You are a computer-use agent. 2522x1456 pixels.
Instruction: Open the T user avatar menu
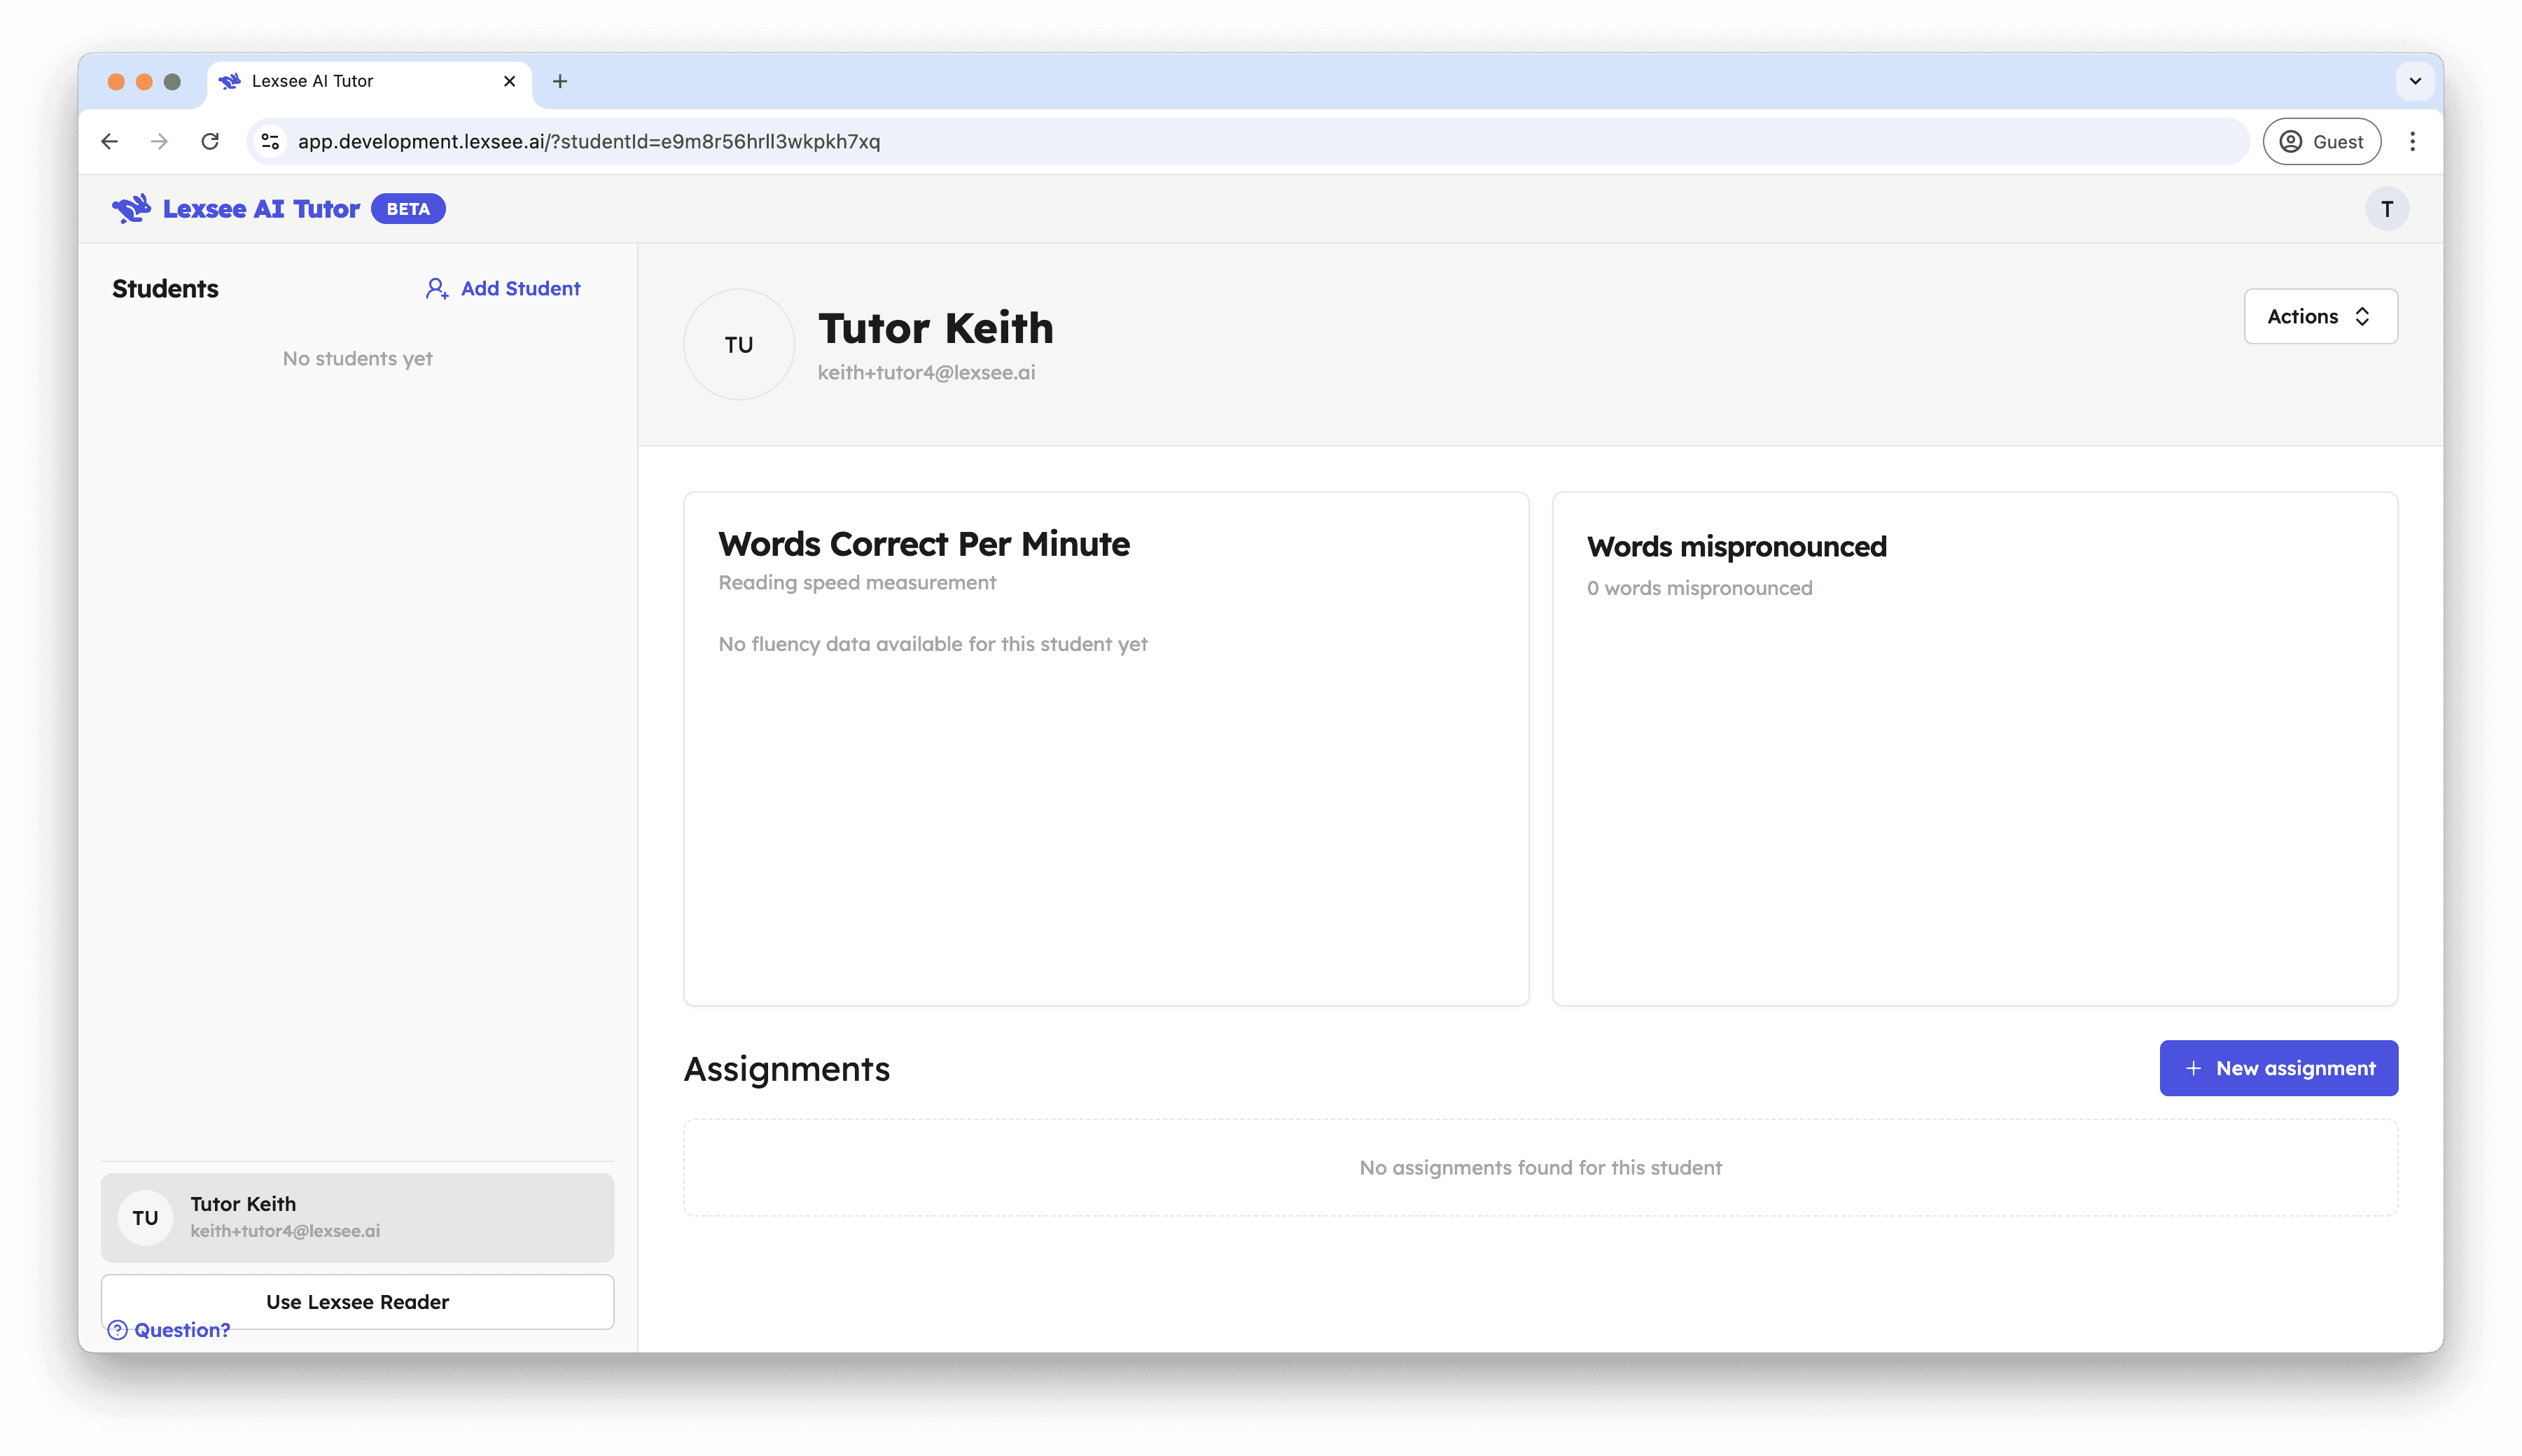point(2386,209)
